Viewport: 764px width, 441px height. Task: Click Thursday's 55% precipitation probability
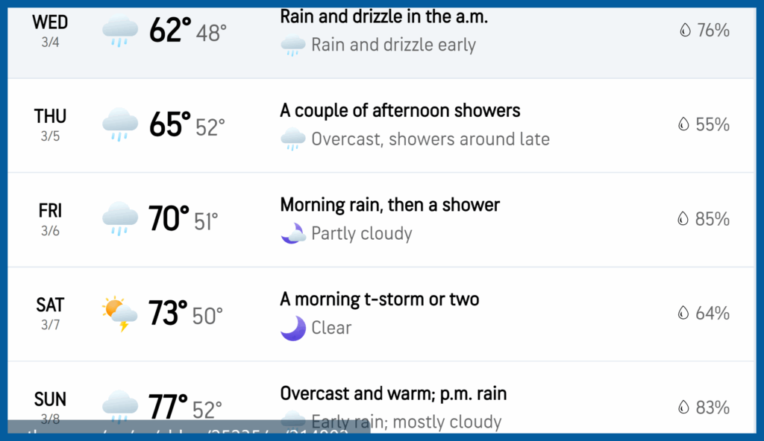pos(712,124)
